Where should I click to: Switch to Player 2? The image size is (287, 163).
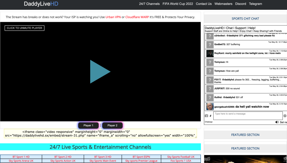[x=112, y=126]
